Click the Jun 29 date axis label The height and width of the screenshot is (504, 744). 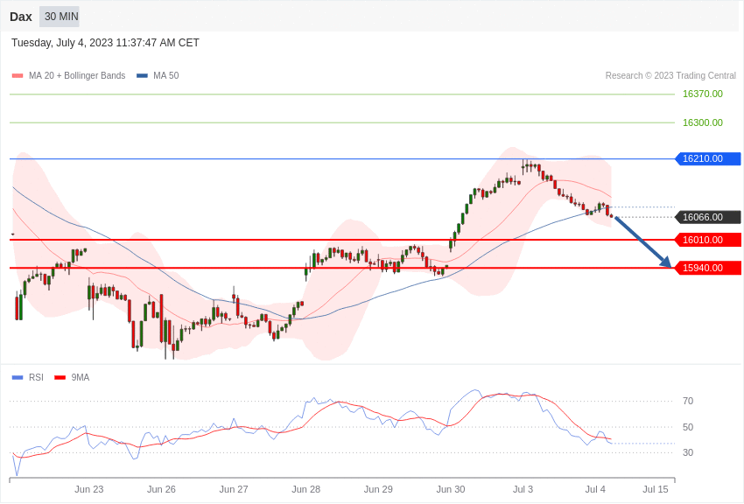pyautogui.click(x=378, y=489)
